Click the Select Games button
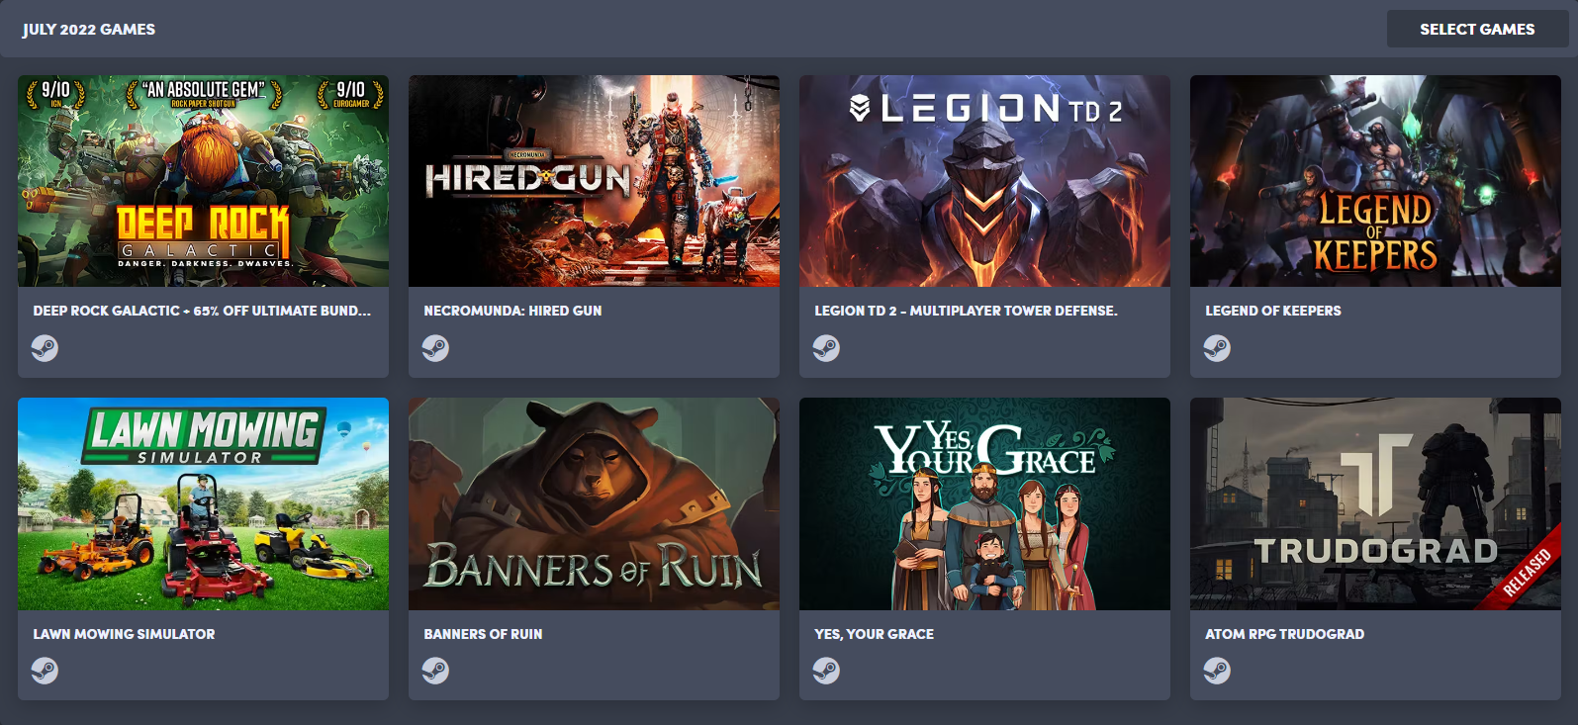This screenshot has height=725, width=1578. coord(1477,29)
